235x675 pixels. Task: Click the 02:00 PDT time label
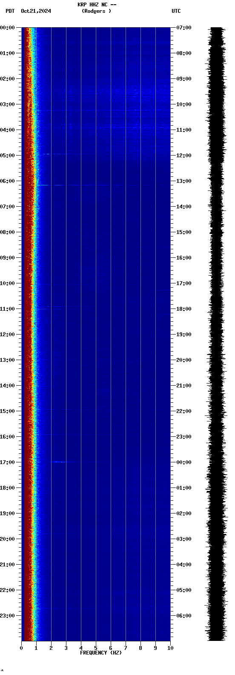[x=7, y=79]
